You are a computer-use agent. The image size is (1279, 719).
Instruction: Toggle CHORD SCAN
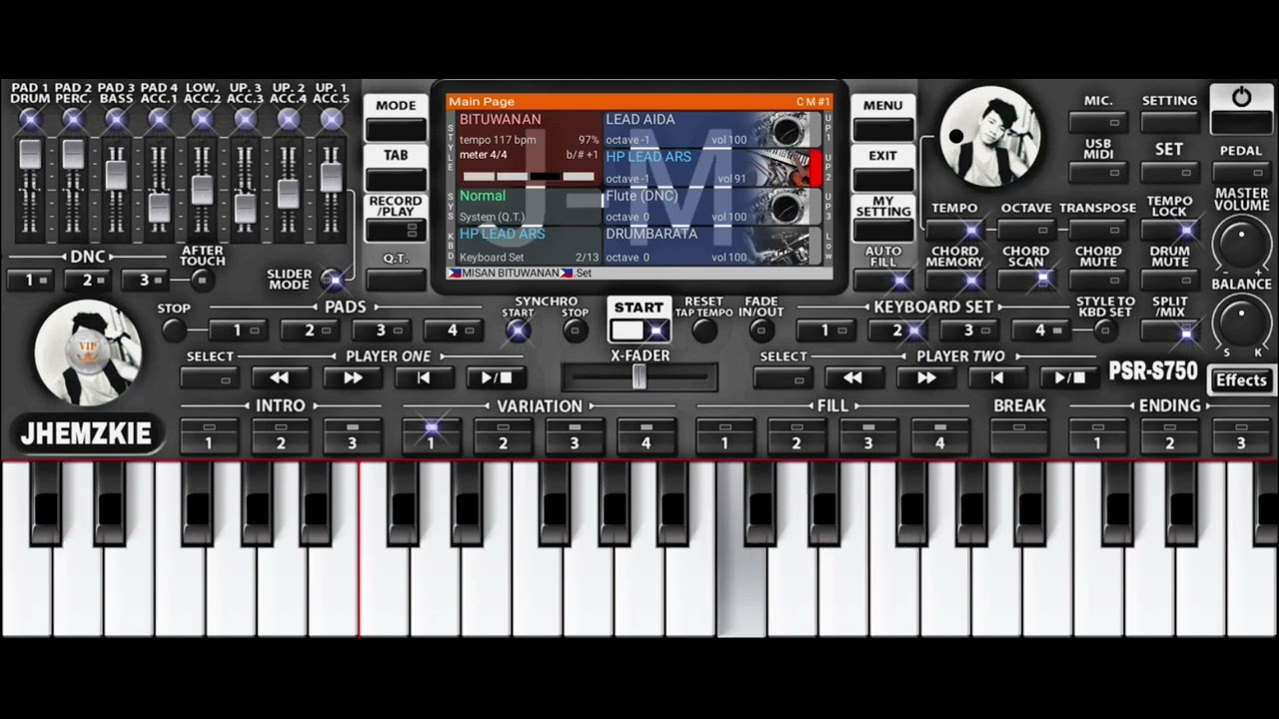tap(1026, 281)
